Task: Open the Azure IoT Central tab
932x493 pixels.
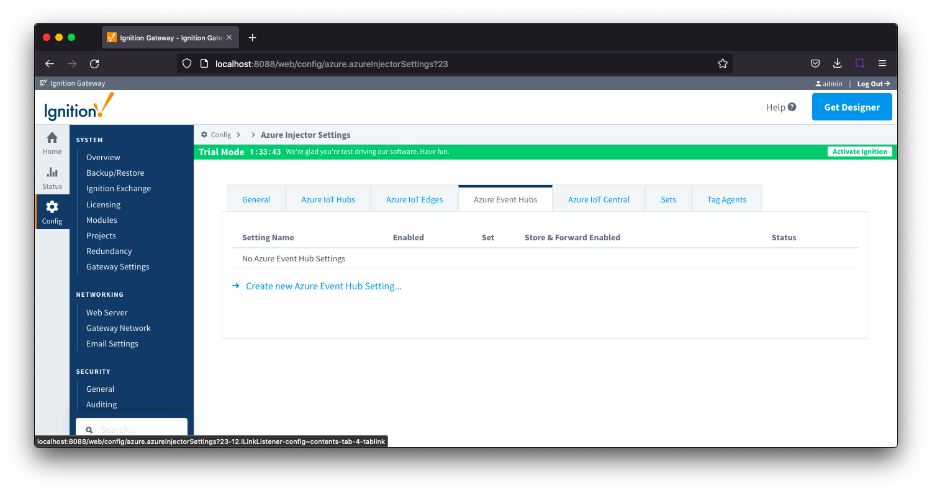Action: point(599,199)
